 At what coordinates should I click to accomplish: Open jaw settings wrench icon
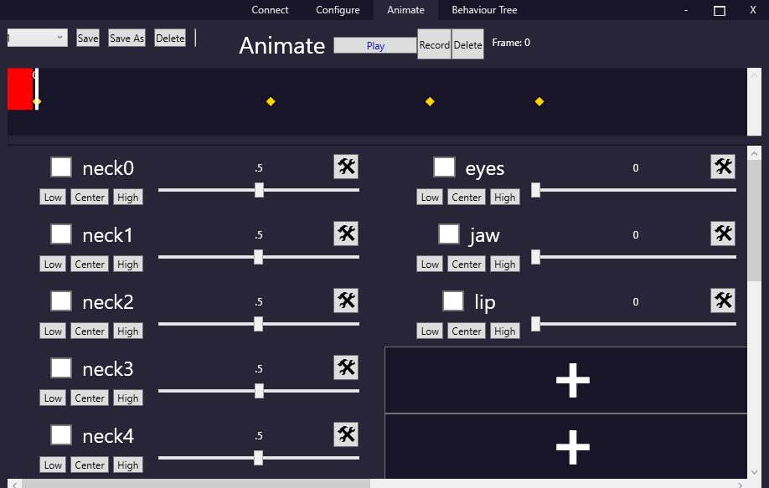723,234
